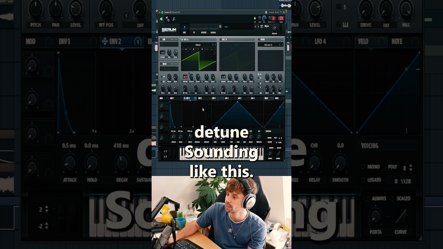The height and width of the screenshot is (249, 443).
Task: Click the green speaker plugin icon
Action: (x=161, y=19)
